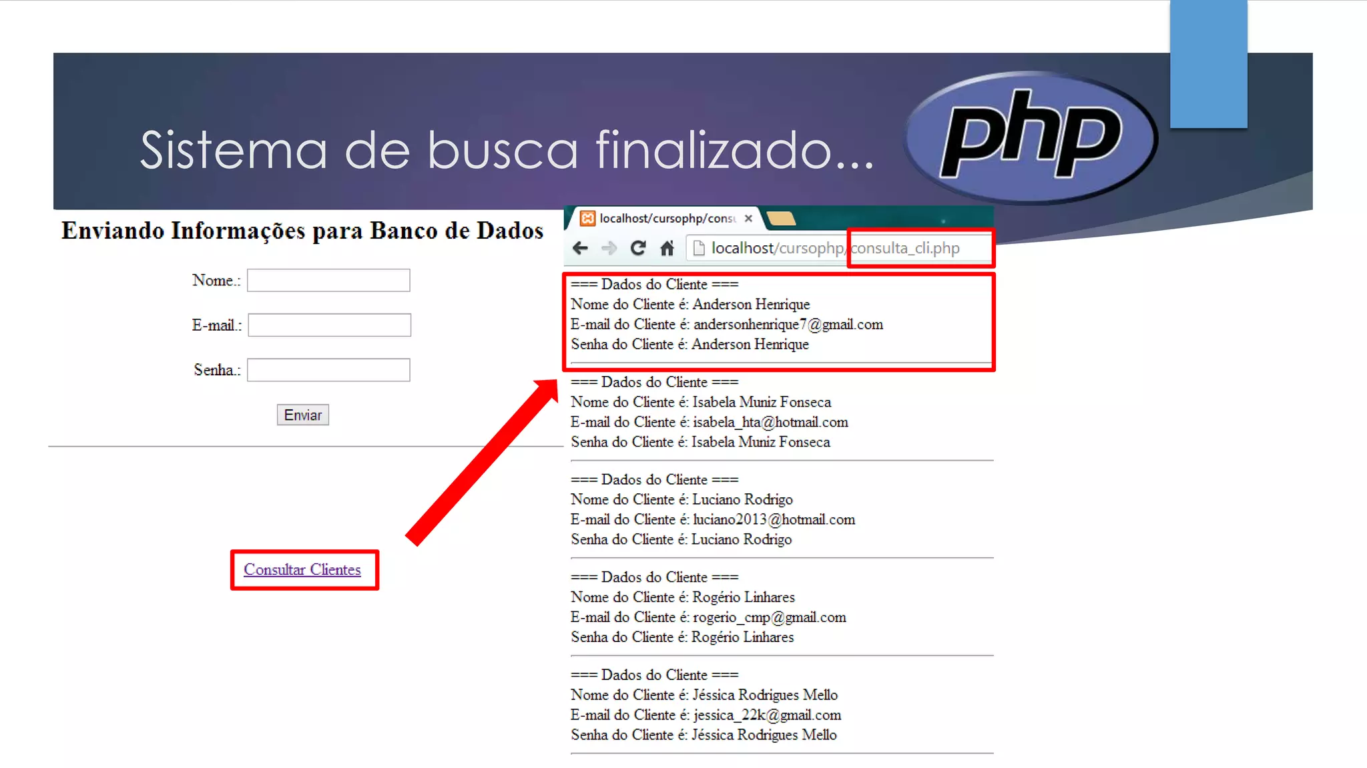This screenshot has width=1367, height=768.
Task: Click email luciano2013@hotmail.com
Action: click(774, 519)
